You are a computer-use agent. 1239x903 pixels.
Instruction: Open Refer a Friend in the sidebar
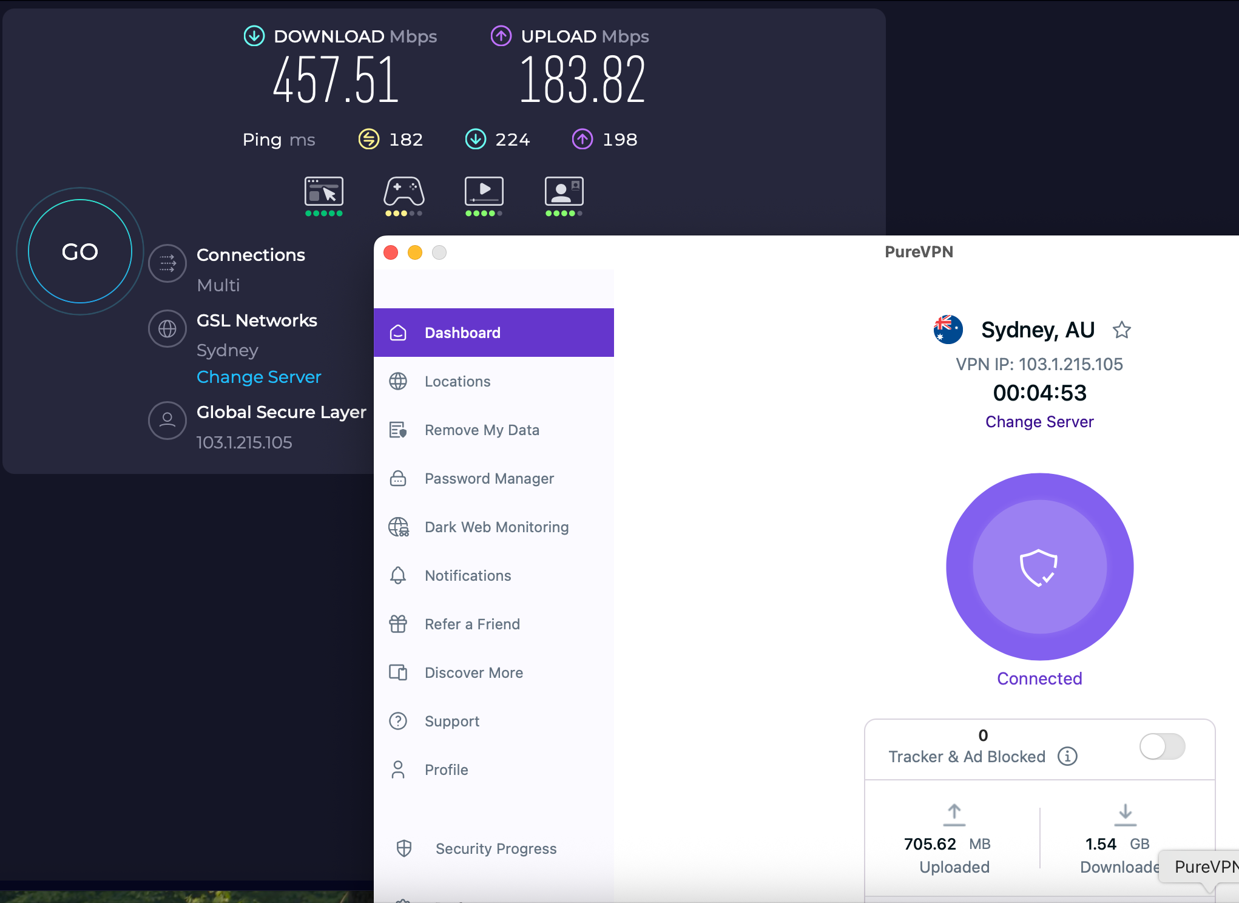494,624
